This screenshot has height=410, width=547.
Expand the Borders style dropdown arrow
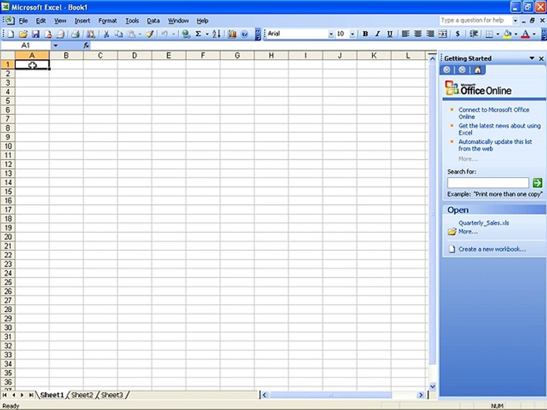[497, 34]
